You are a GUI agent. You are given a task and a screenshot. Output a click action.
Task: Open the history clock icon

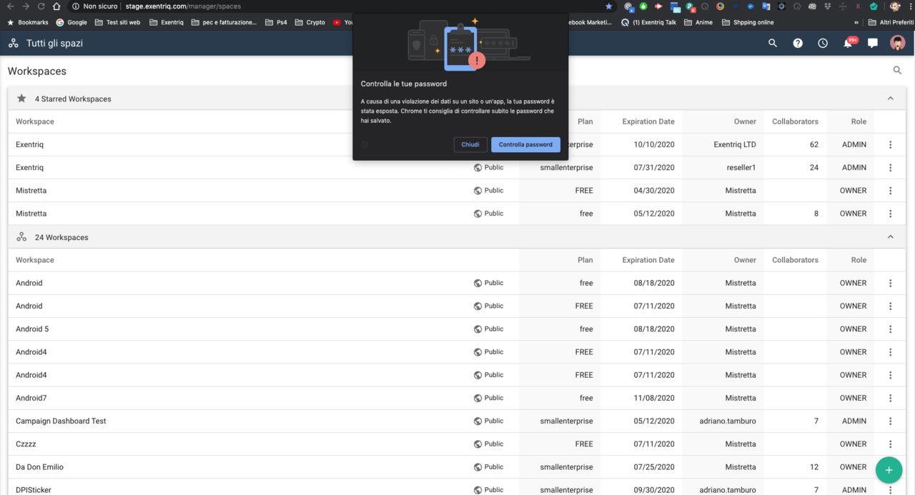click(823, 44)
